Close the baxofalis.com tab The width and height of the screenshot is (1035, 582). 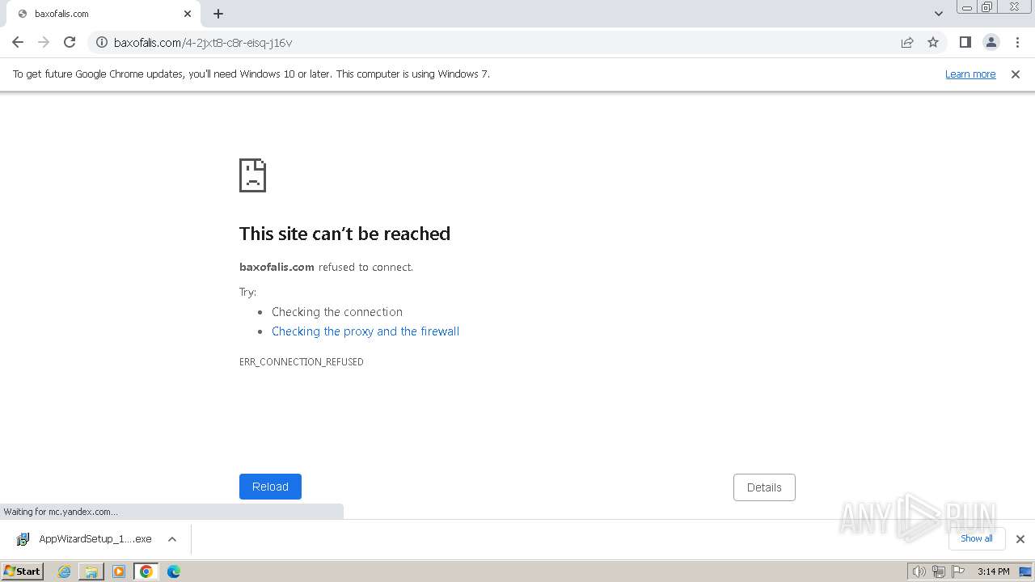tap(188, 14)
